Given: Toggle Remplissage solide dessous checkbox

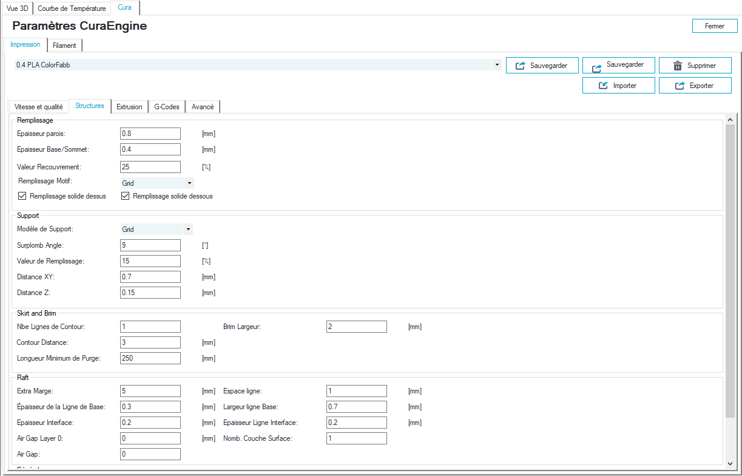Looking at the screenshot, I should coord(126,196).
